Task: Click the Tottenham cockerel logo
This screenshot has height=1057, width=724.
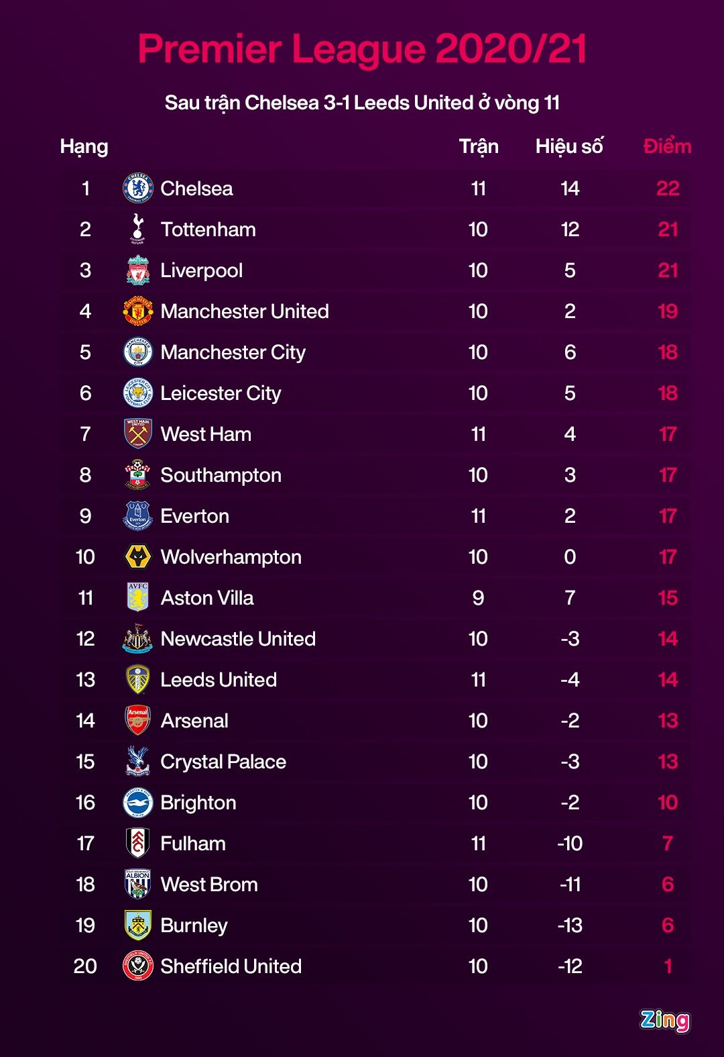Action: 138,230
